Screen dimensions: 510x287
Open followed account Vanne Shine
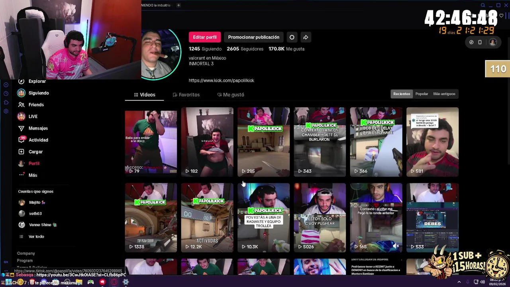pyautogui.click(x=38, y=225)
